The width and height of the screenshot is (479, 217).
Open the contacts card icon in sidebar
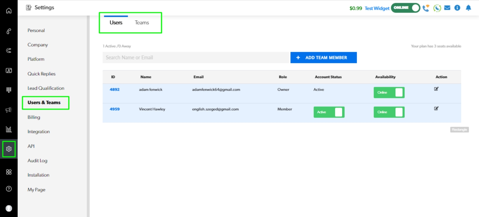click(9, 70)
